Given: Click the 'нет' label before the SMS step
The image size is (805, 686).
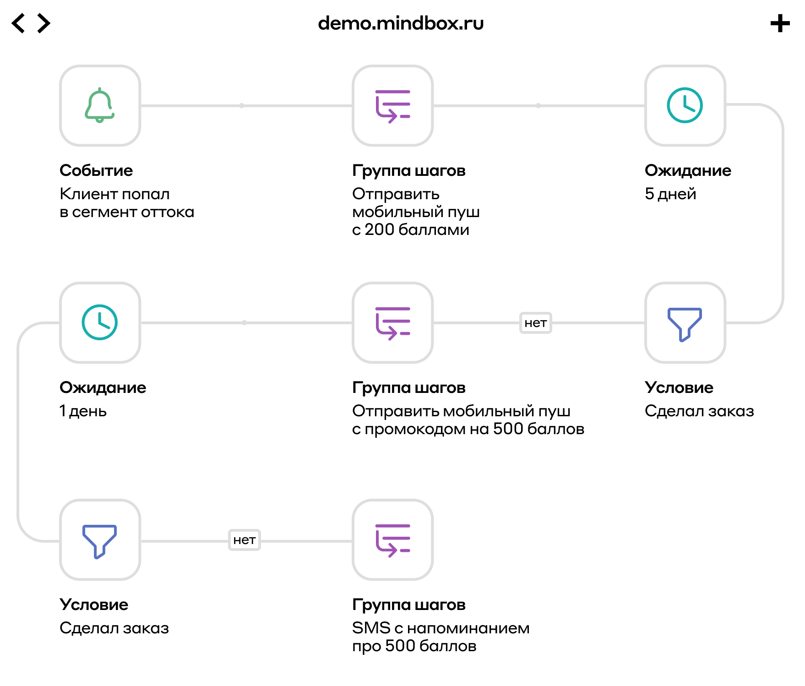Looking at the screenshot, I should click(x=244, y=540).
